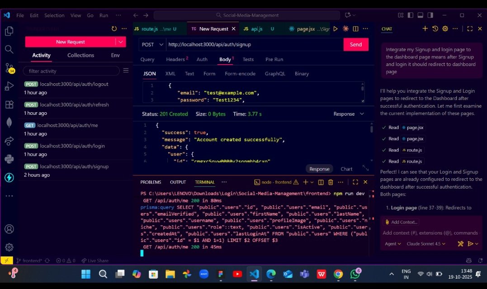Open new terminal launch profile dropdown
The image size is (487, 289).
pyautogui.click(x=312, y=182)
